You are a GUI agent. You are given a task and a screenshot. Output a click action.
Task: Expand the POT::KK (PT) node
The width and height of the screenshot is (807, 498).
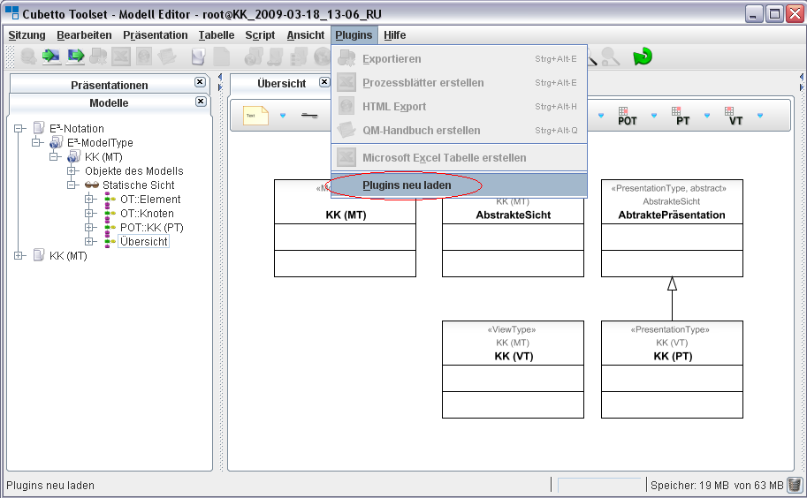click(x=89, y=227)
